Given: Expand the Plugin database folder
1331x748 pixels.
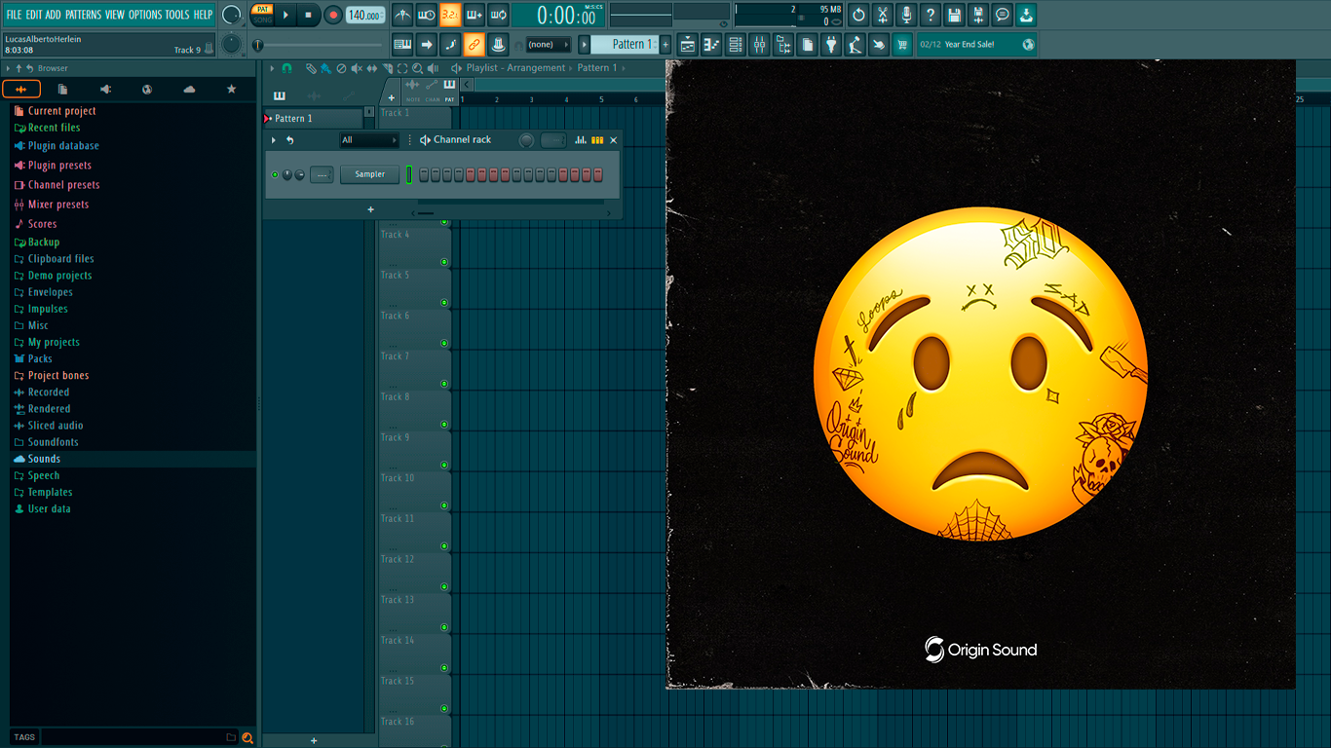Looking at the screenshot, I should coord(62,146).
